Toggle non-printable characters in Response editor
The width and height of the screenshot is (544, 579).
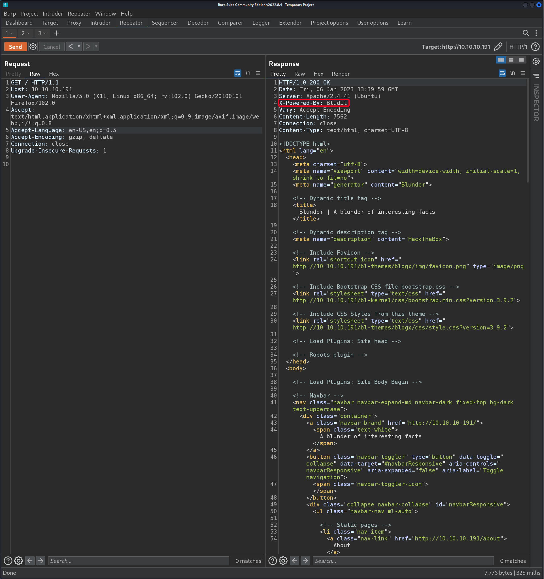coord(512,73)
